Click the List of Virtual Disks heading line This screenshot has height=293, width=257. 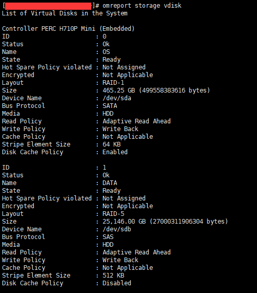tap(65, 13)
